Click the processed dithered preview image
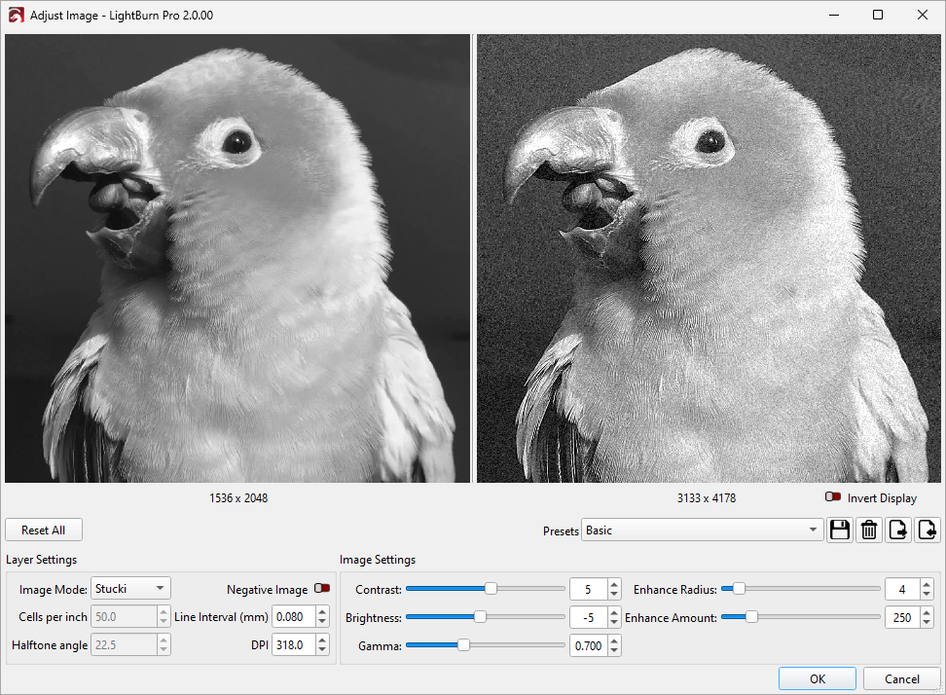946x695 pixels. click(709, 258)
